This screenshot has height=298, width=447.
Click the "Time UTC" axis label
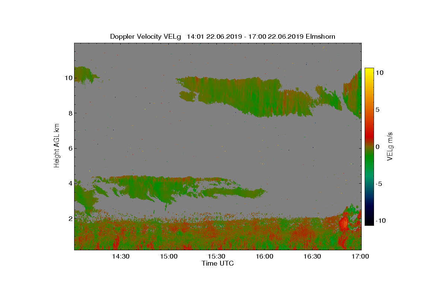click(218, 263)
